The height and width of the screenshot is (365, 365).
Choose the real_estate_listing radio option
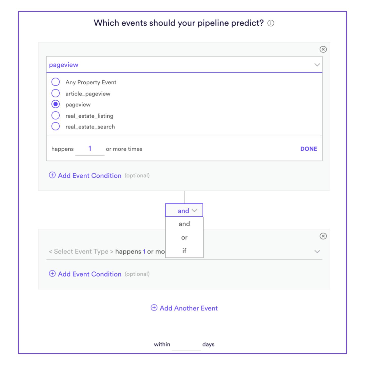point(56,116)
